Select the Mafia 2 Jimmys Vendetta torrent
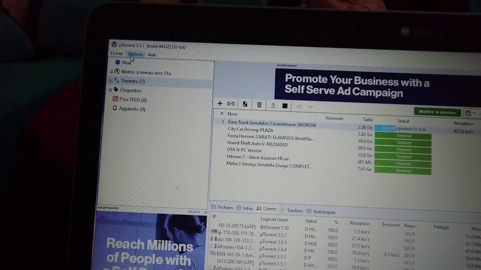Screen dimensions: 481x270 tap(269, 165)
